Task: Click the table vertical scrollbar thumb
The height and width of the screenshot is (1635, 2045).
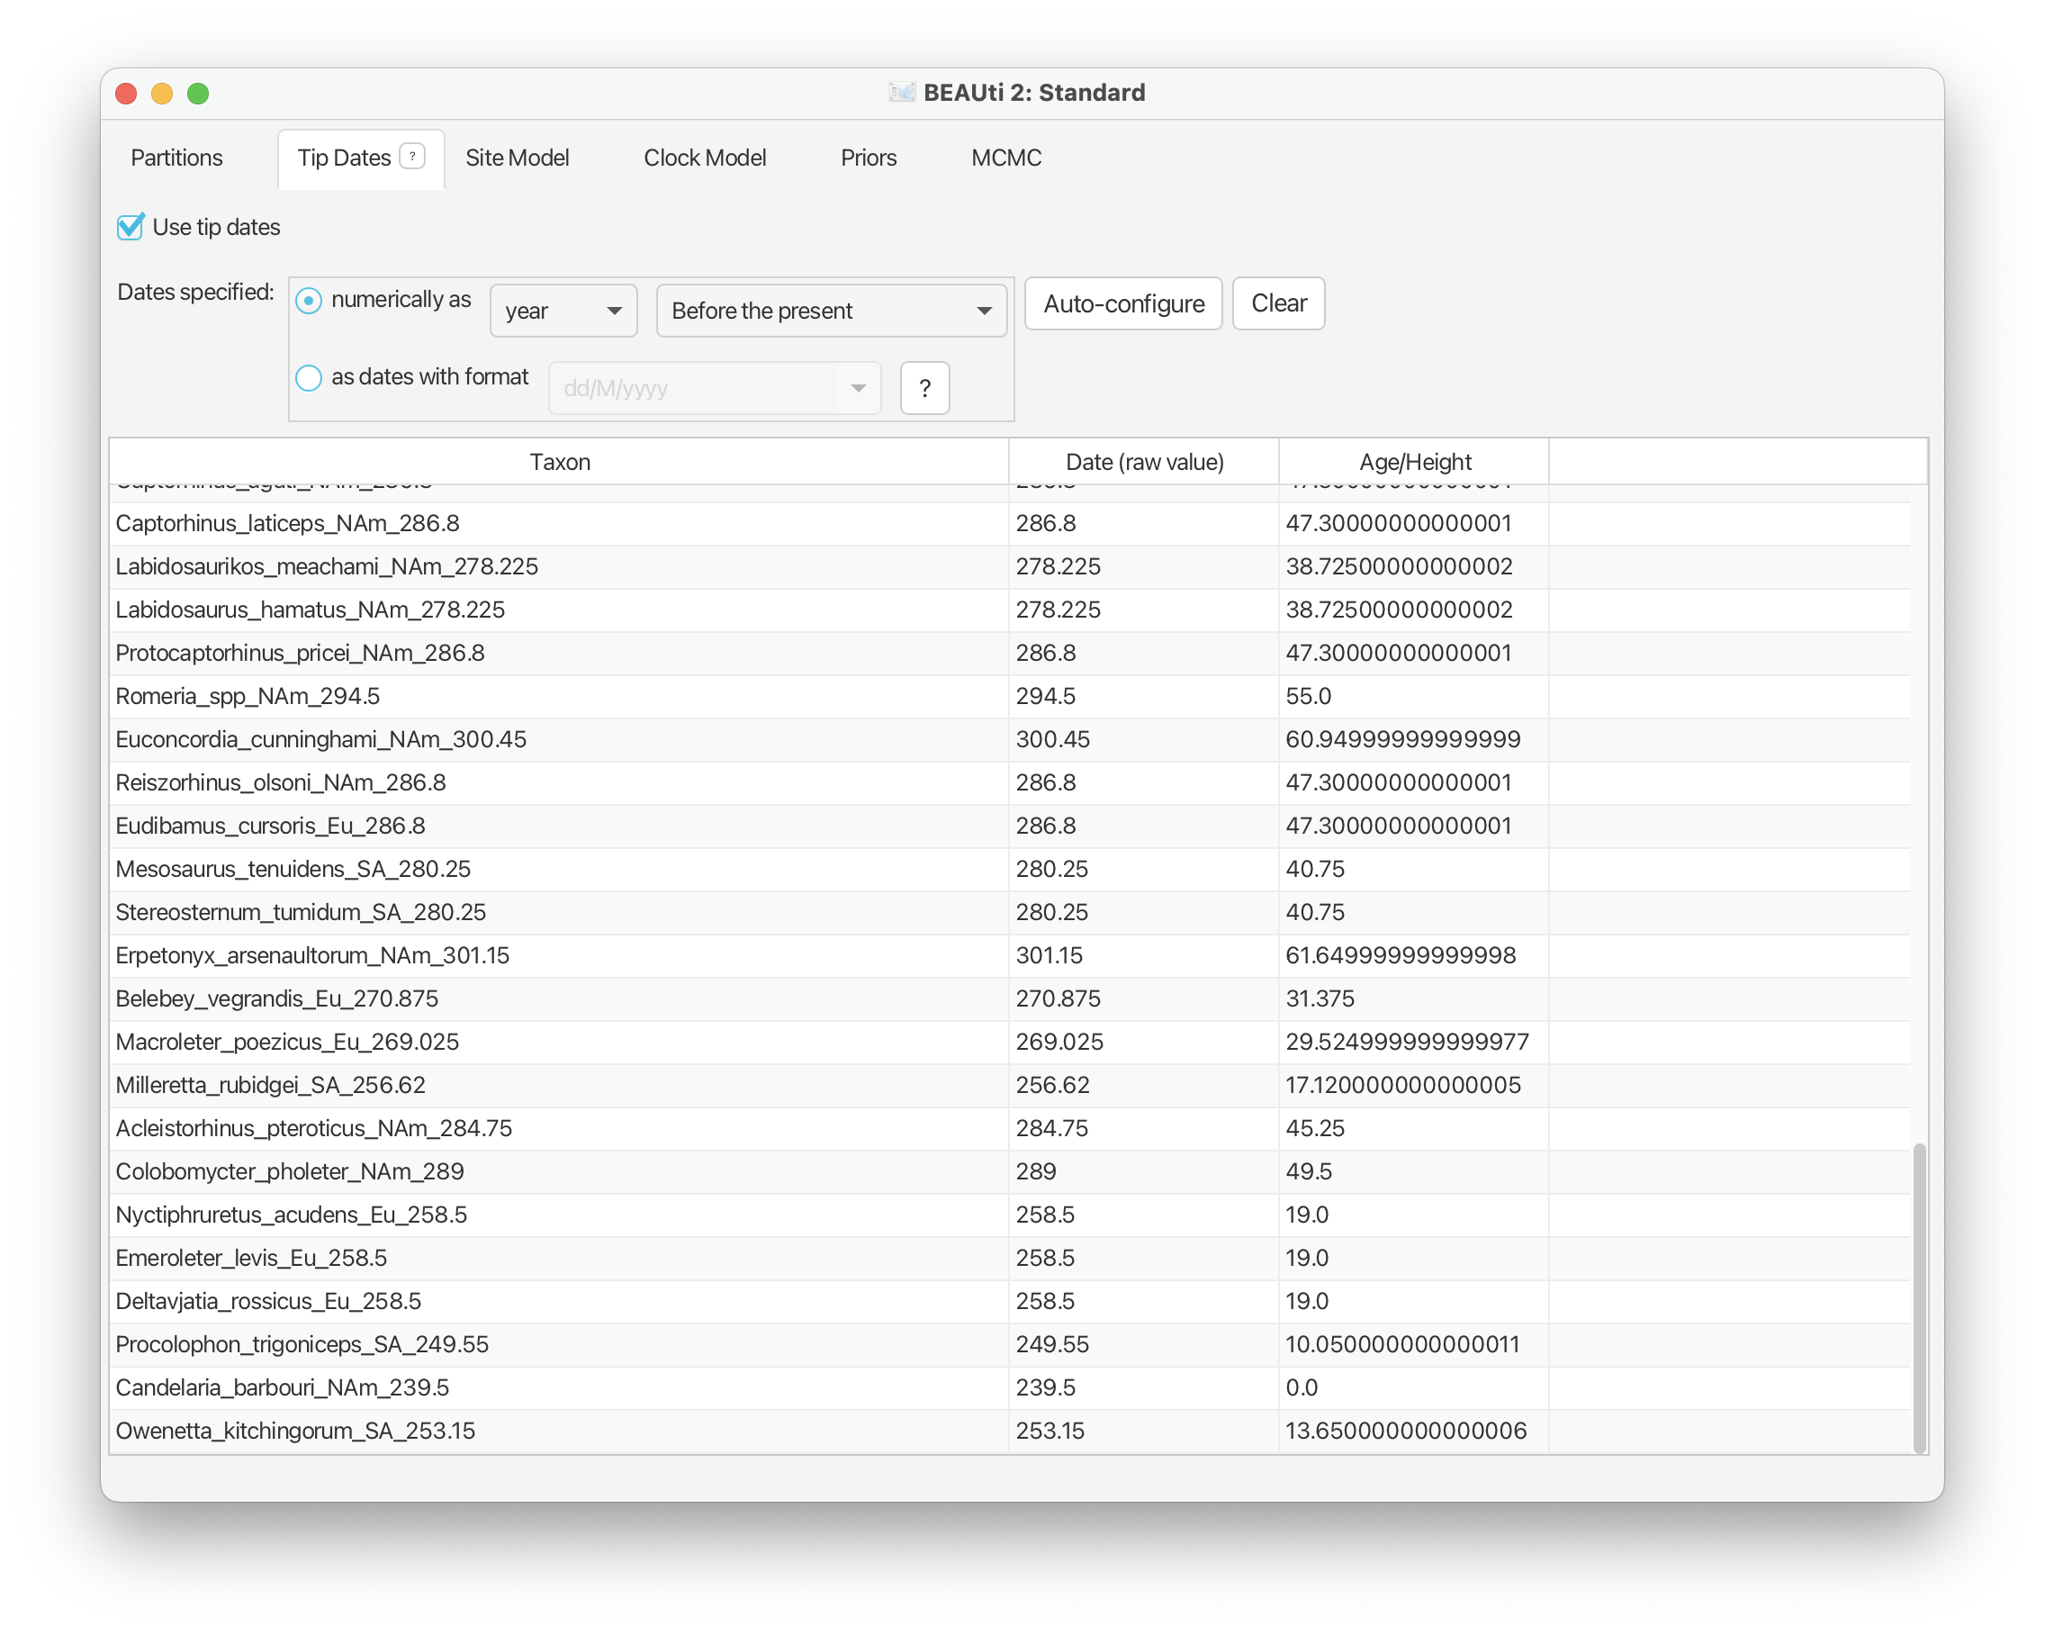Action: pos(1919,1298)
